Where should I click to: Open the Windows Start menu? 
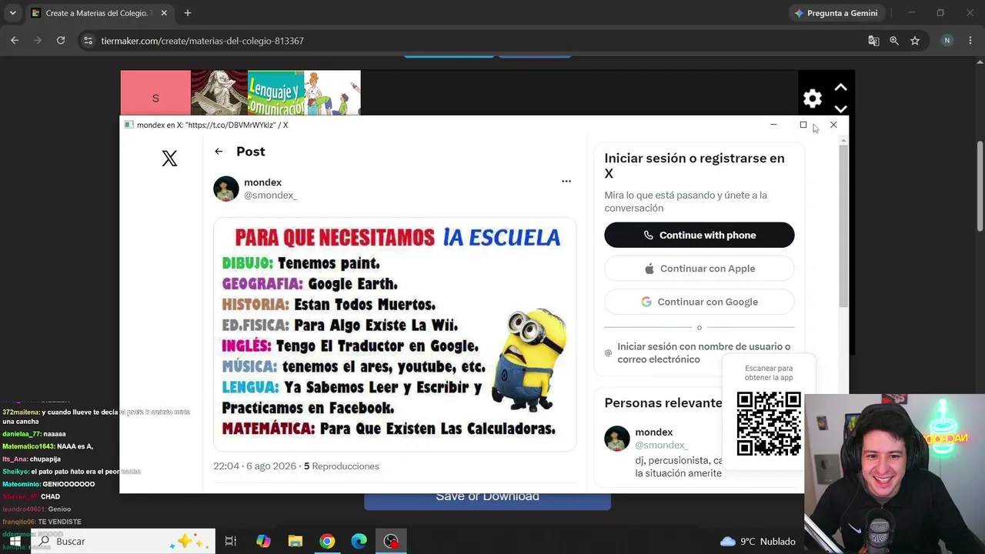(x=15, y=542)
